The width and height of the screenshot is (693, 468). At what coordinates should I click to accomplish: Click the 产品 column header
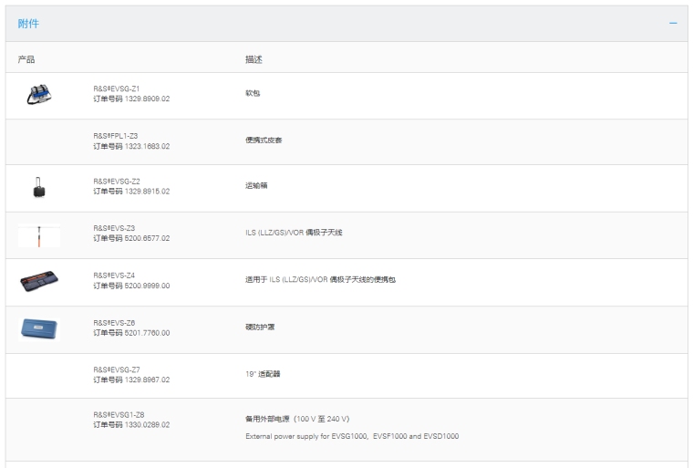point(26,59)
